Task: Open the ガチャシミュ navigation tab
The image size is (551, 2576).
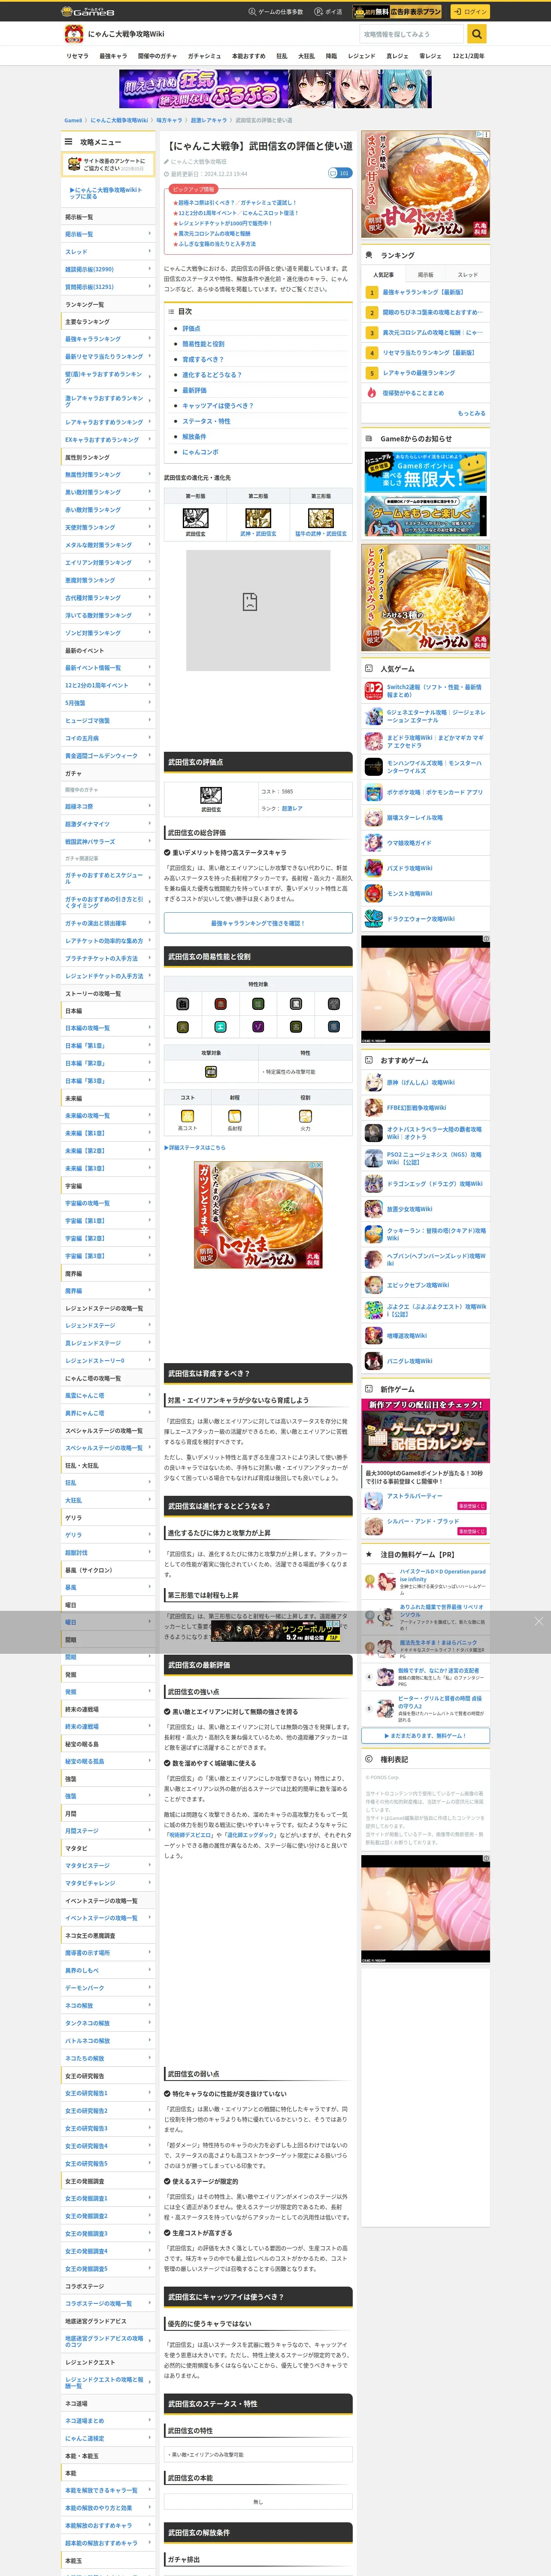Action: click(204, 56)
